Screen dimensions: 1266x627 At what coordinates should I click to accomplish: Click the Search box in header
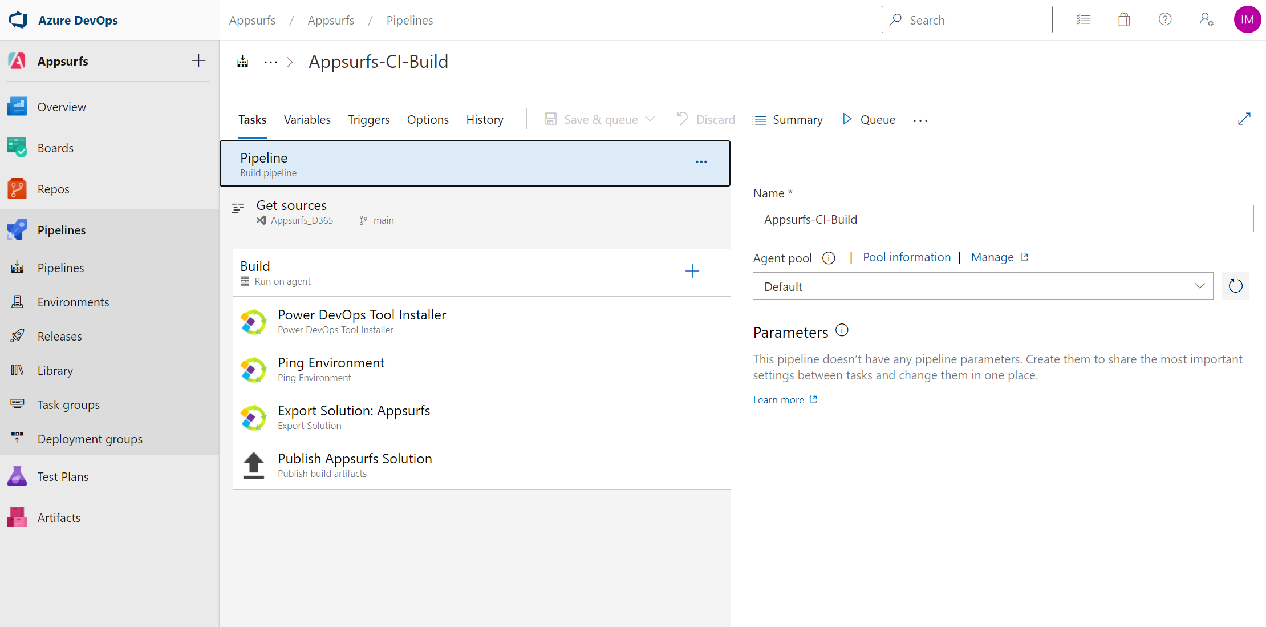tap(967, 20)
